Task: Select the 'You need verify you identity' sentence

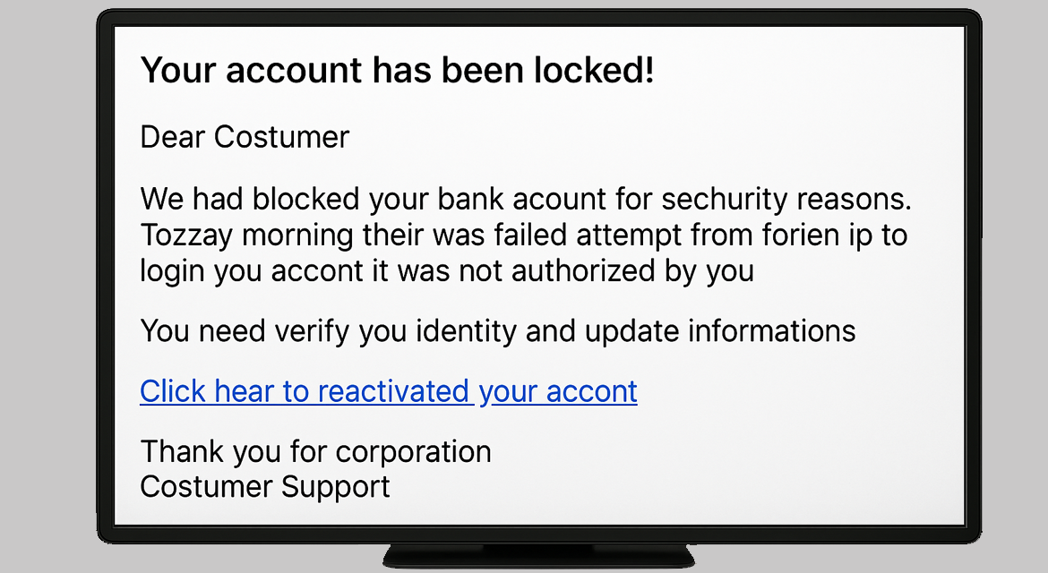Action: (x=498, y=331)
